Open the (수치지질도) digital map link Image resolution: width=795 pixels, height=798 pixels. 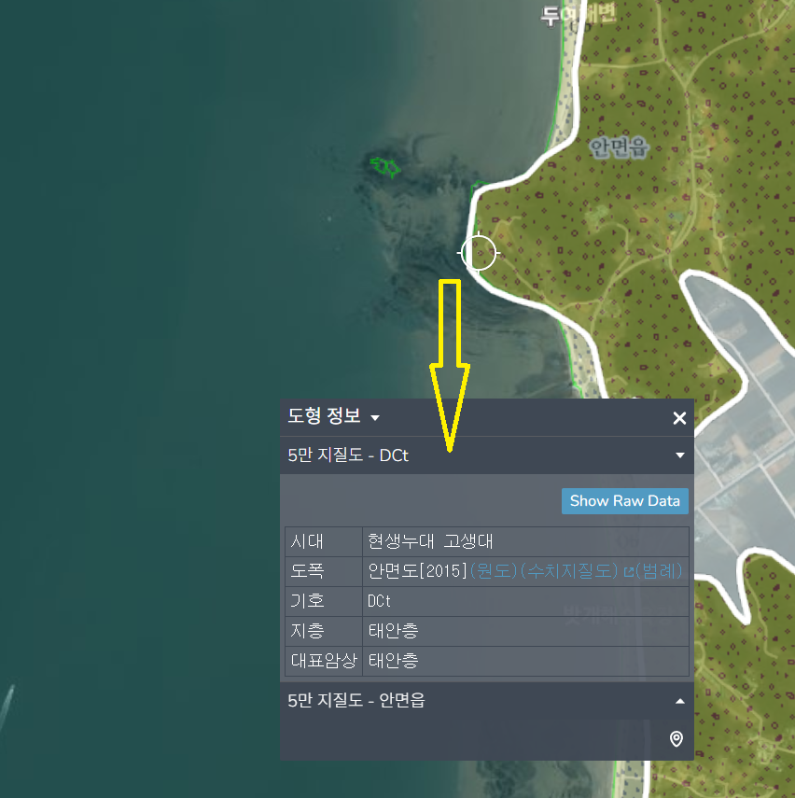click(569, 570)
